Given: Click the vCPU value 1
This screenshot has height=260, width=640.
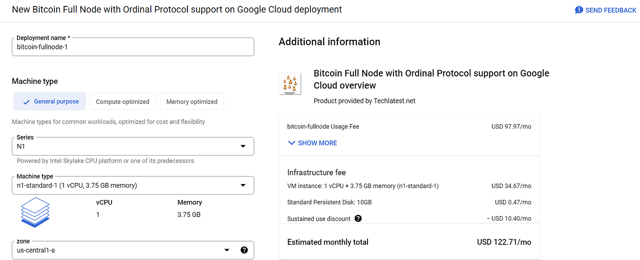Looking at the screenshot, I should click(x=98, y=215).
